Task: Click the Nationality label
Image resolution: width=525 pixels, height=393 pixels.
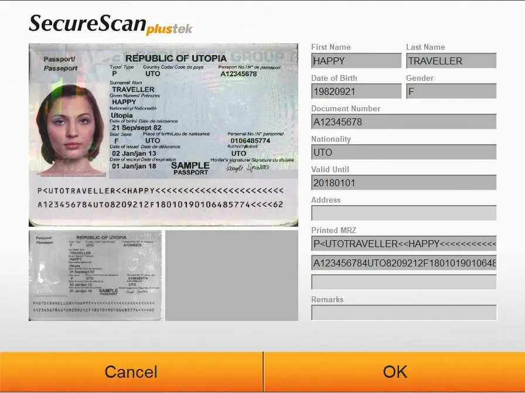Action: (x=331, y=139)
